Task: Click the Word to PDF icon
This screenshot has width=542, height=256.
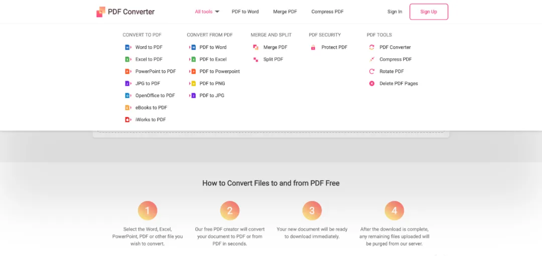Action: tap(128, 47)
